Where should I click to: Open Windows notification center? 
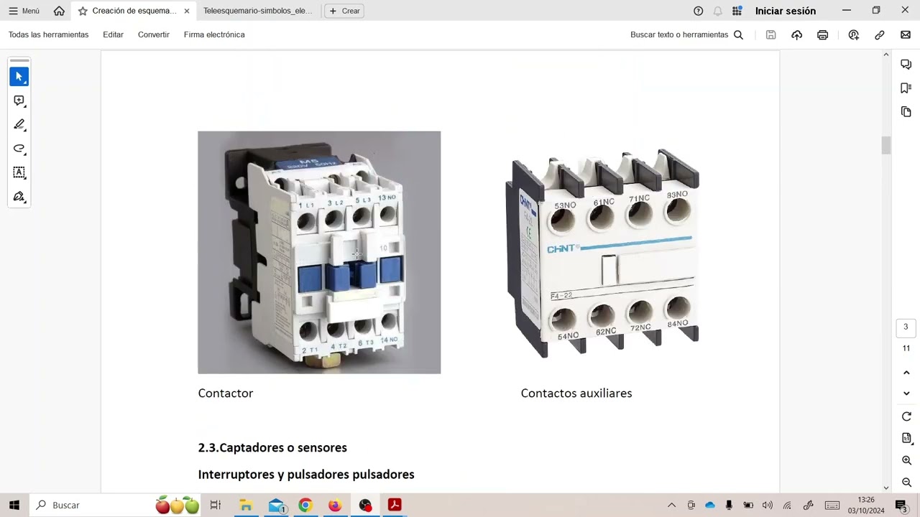[x=901, y=506]
